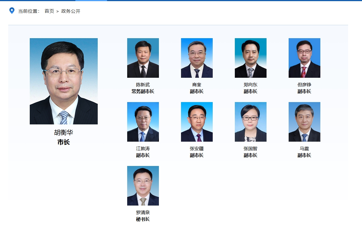Open 陈新武's portrait photo
The image size is (362, 231).
coord(143,58)
